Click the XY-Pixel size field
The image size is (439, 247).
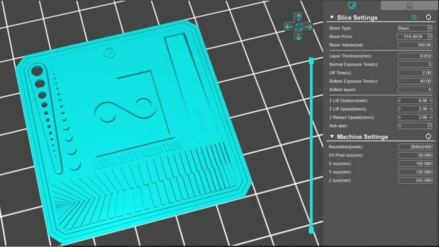415,155
